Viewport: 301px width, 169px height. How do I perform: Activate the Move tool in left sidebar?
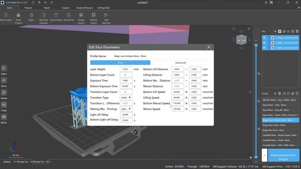point(4,80)
